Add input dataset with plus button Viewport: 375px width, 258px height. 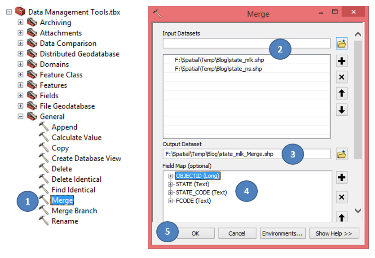pyautogui.click(x=342, y=61)
